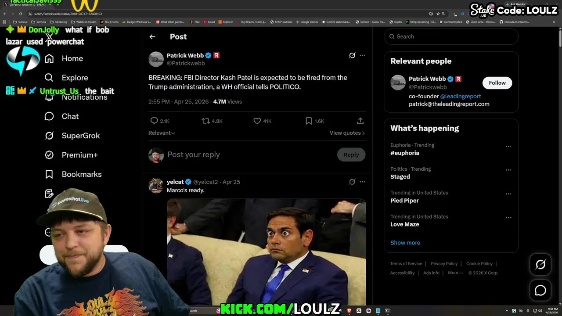Open the Marco's ready reply image
This screenshot has width=562, height=316.
coord(267,251)
